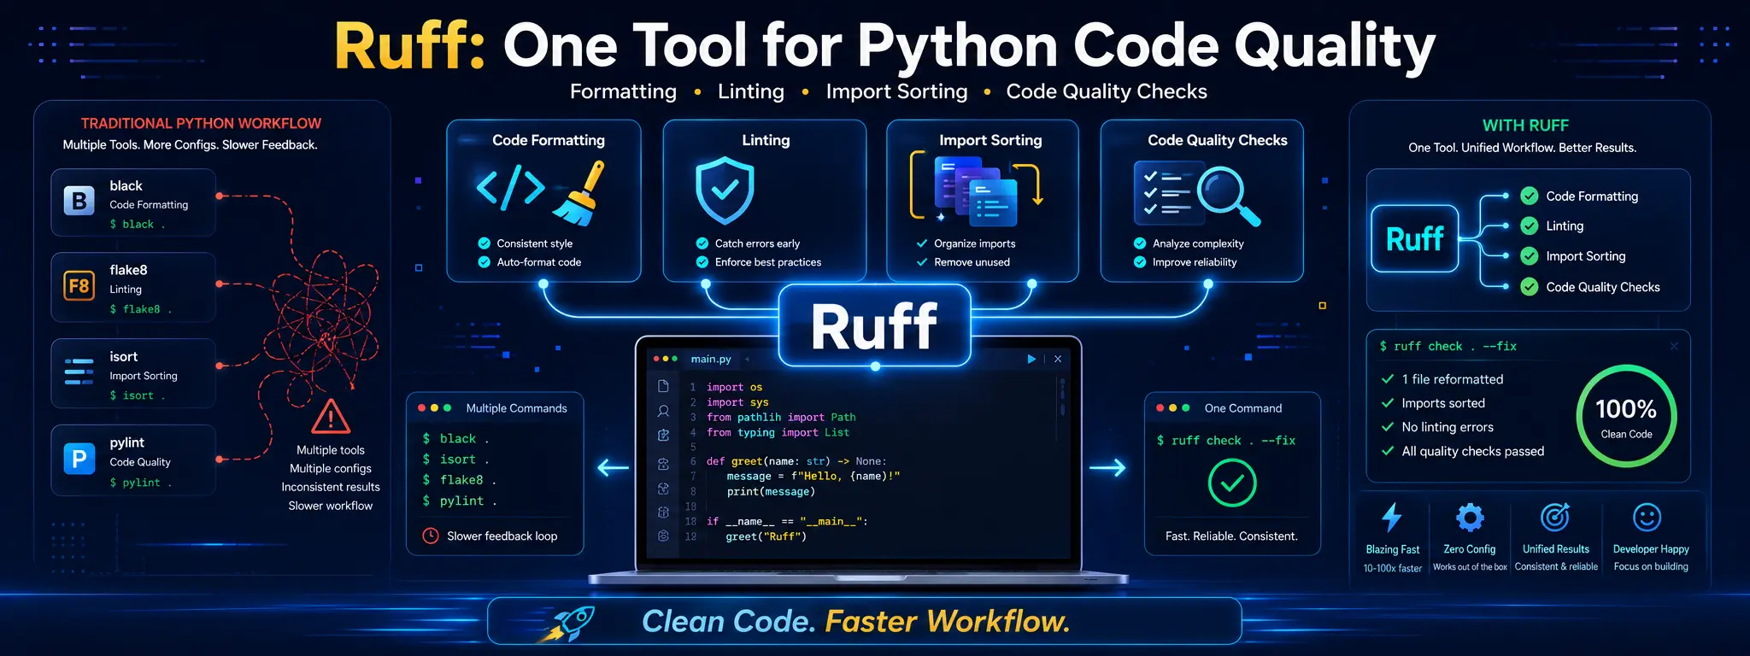Close the main.py editor with the X
This screenshot has height=656, width=1750.
pos(1058,359)
